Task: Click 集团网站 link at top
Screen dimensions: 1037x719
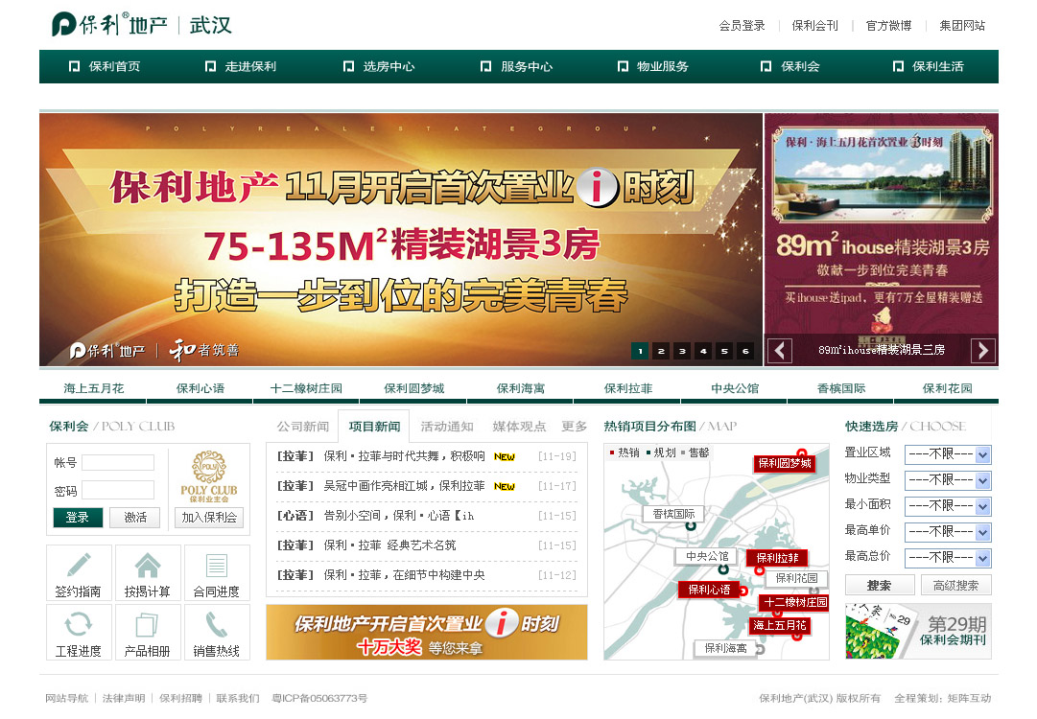Action: pos(962,26)
